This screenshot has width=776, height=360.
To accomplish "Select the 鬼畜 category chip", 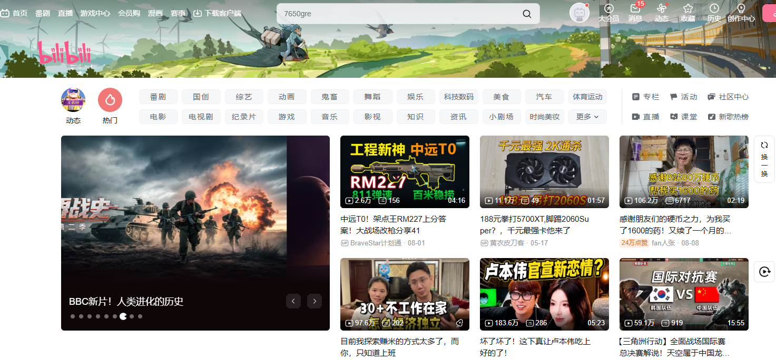I will click(x=330, y=97).
